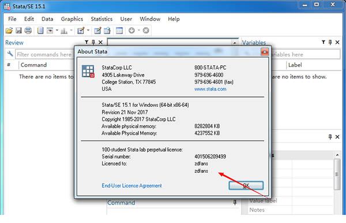Click the Do-file Editor toolbar icon
Viewport: 346px width, 223px height.
(x=81, y=31)
